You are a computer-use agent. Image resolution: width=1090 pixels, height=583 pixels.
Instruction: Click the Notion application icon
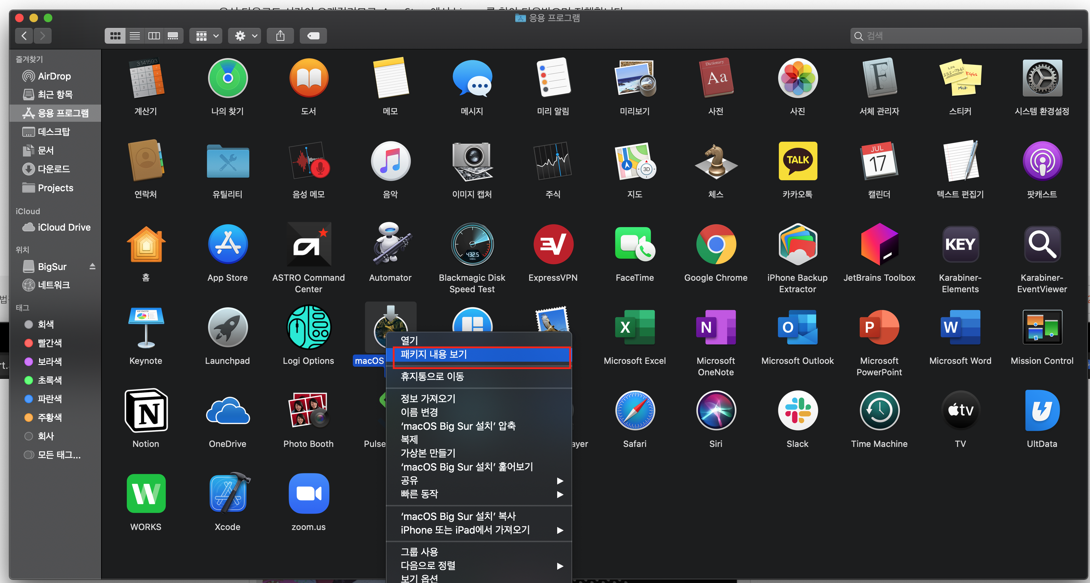pos(146,411)
